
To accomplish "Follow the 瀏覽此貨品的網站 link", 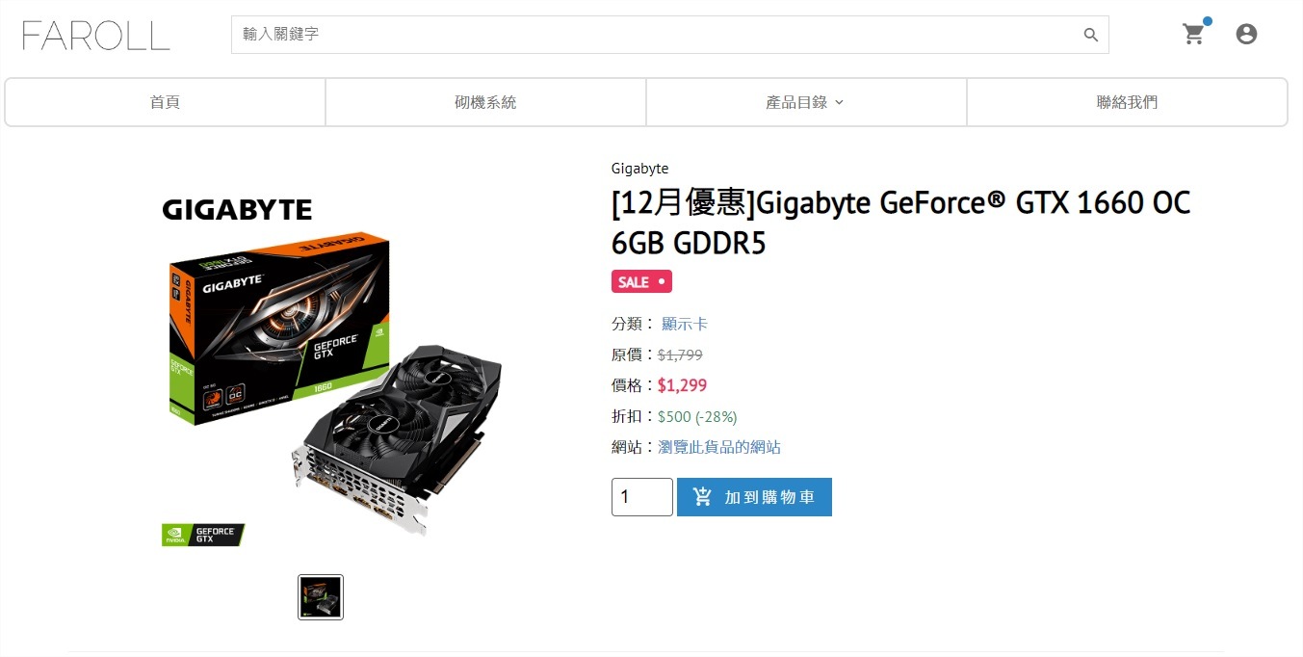I will pos(719,447).
